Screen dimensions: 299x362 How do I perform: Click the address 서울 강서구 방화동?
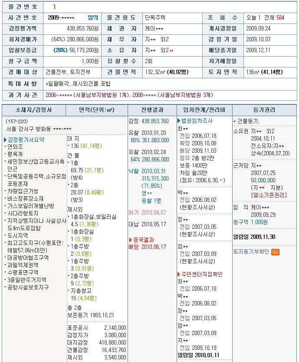click(39, 129)
